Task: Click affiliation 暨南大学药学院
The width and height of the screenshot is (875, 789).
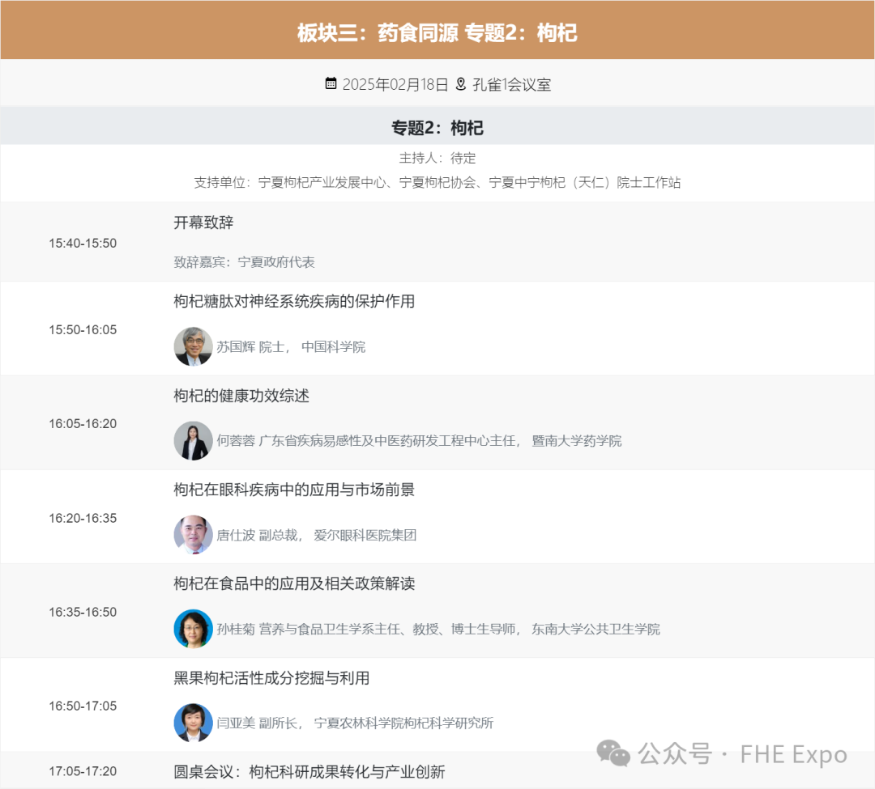Action: coord(577,441)
